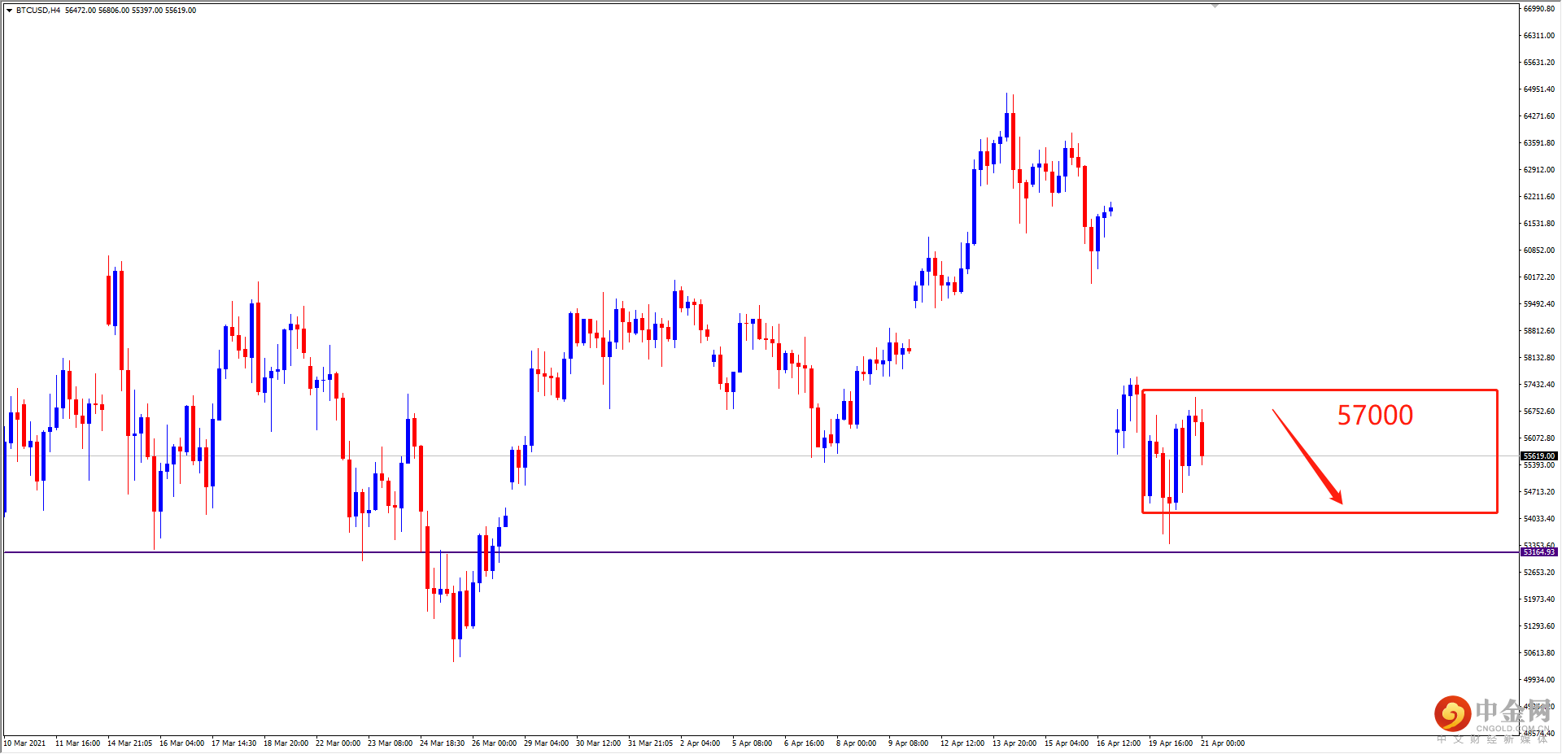
Task: Click the 8 Apr 00:00 time label
Action: [856, 743]
